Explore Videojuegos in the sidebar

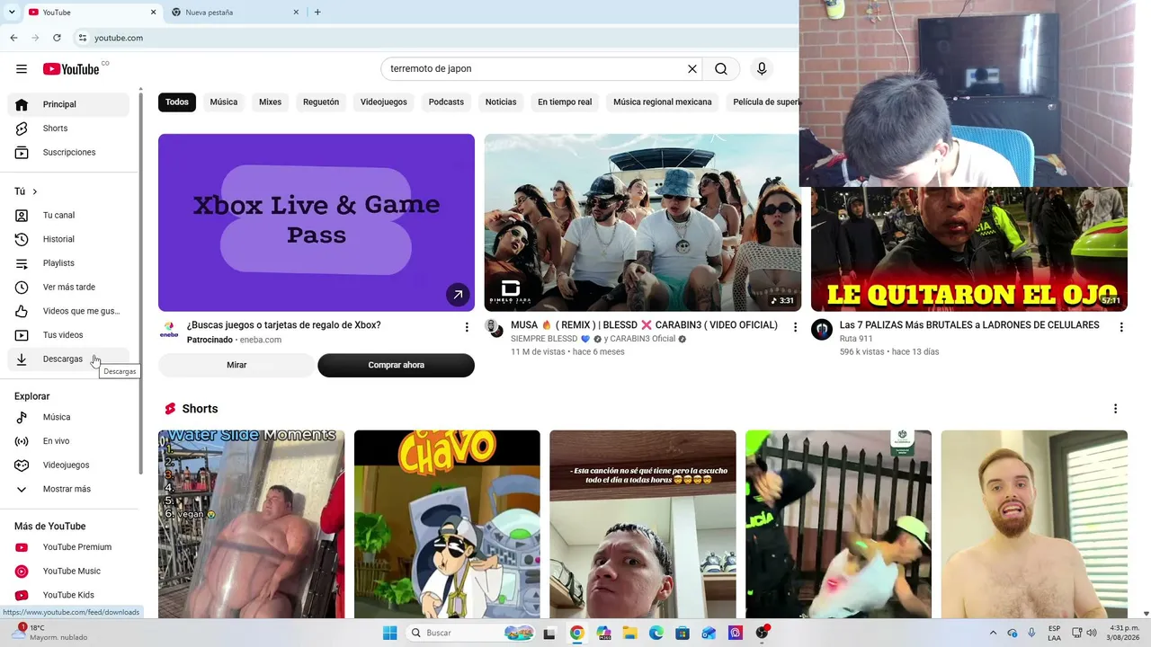click(68, 465)
